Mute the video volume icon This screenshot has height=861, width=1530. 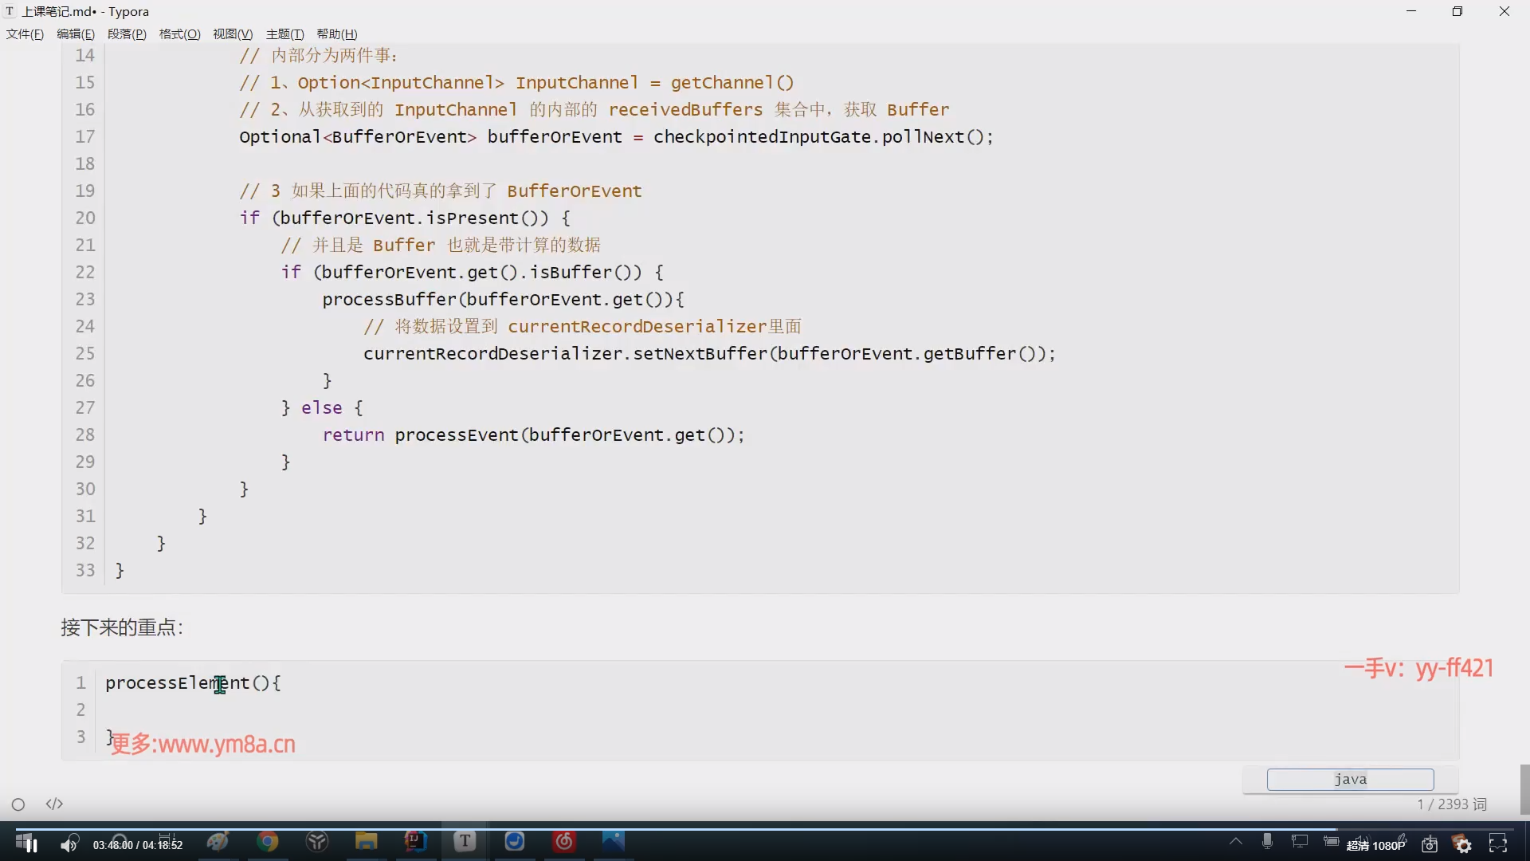point(69,844)
